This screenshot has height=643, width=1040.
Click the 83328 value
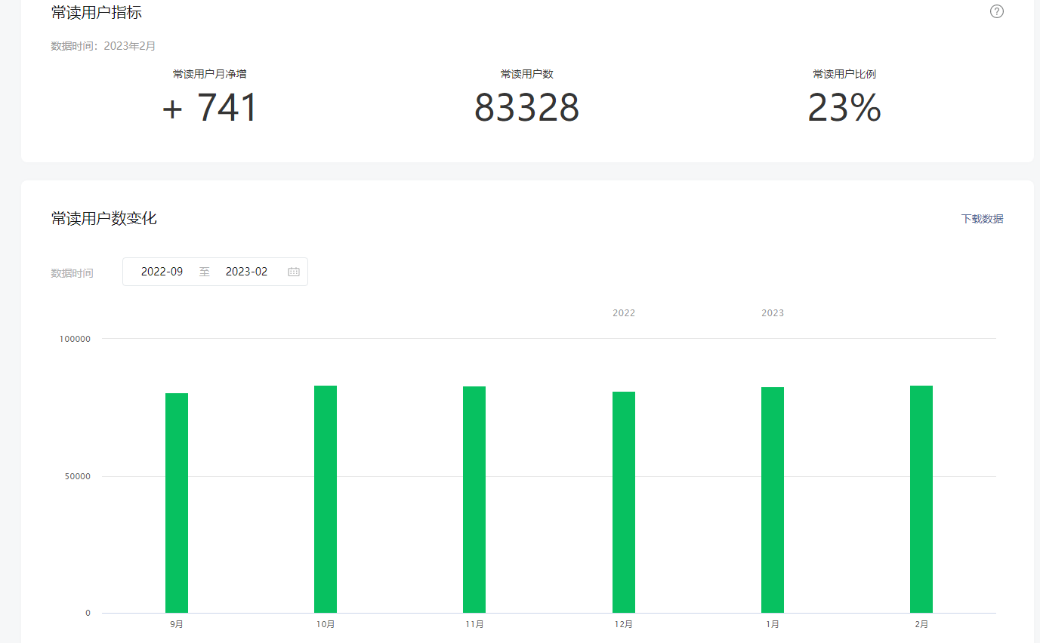pyautogui.click(x=527, y=108)
